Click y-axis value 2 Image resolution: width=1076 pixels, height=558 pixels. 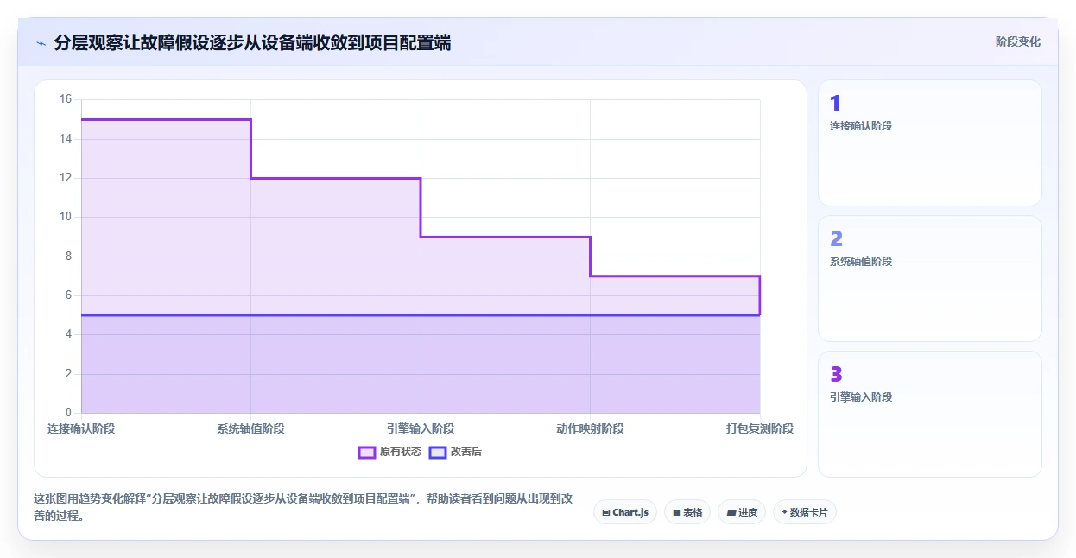coord(68,374)
